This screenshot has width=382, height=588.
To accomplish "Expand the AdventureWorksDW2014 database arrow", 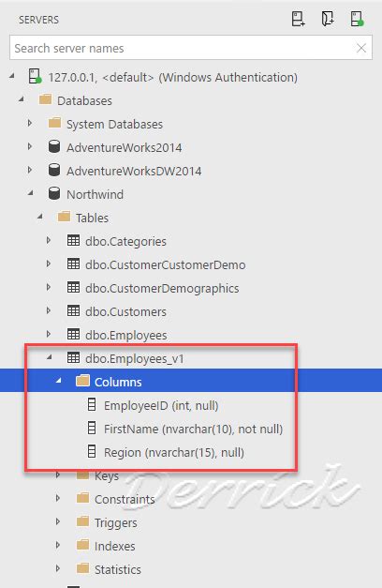I will pyautogui.click(x=30, y=170).
